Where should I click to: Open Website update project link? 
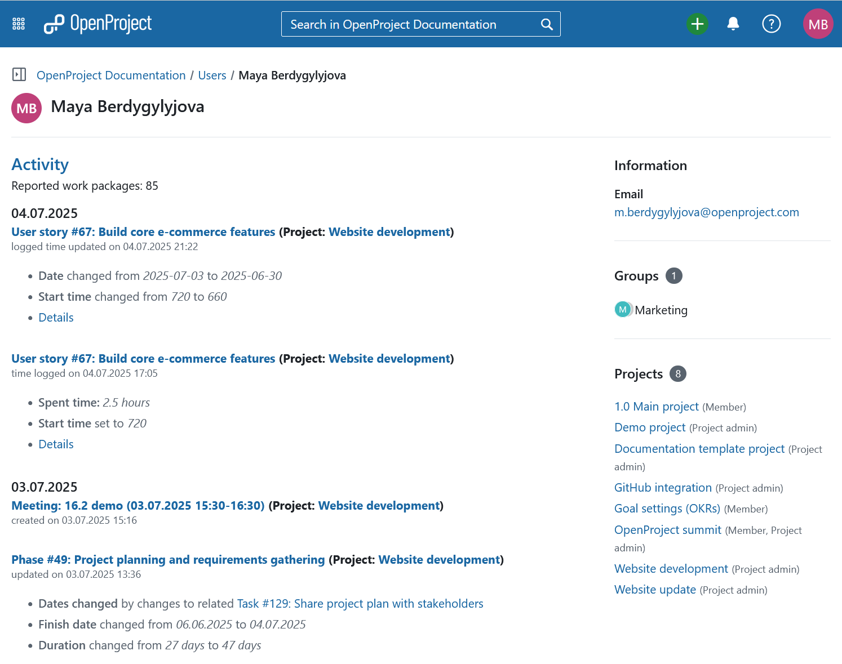pyautogui.click(x=655, y=589)
